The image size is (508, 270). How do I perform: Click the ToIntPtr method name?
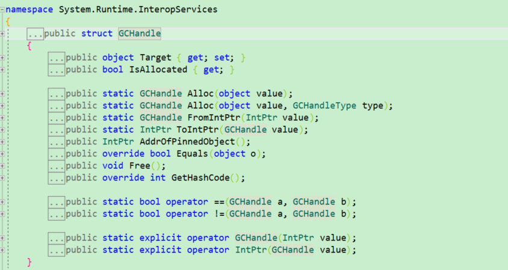tap(197, 129)
